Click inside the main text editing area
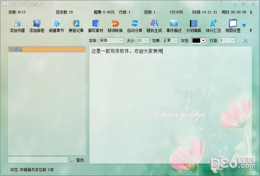This screenshot has width=260, height=176. tap(171, 105)
